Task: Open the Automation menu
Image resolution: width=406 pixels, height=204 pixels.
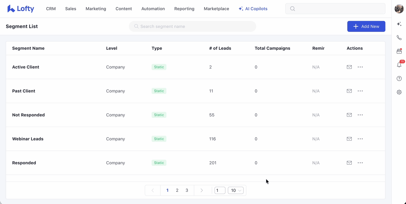Action: (153, 9)
